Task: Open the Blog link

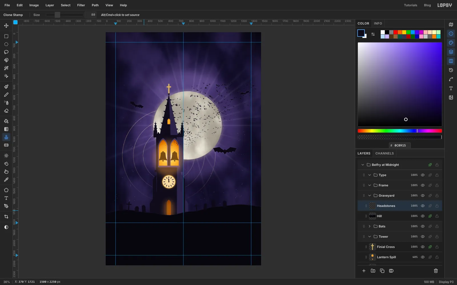Action: [x=427, y=5]
